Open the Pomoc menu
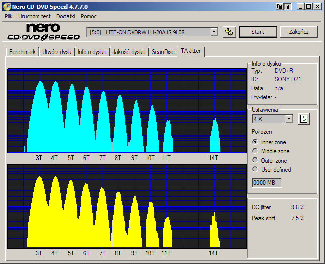Screen dimensions: 325x264 (x=89, y=16)
